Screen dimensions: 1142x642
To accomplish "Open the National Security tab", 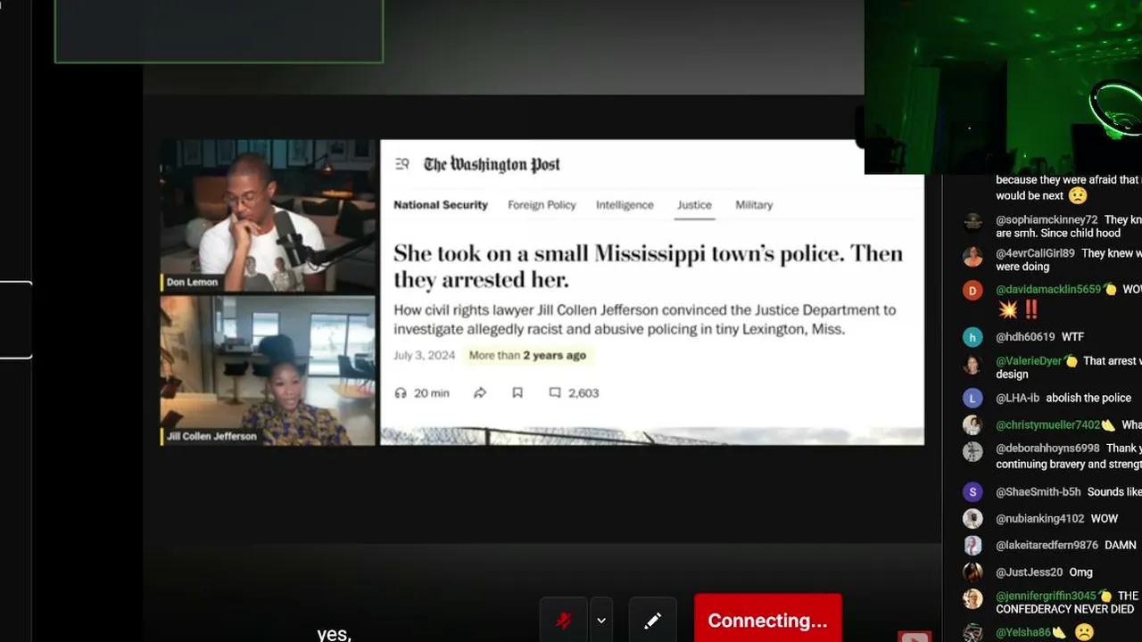I will (x=441, y=205).
